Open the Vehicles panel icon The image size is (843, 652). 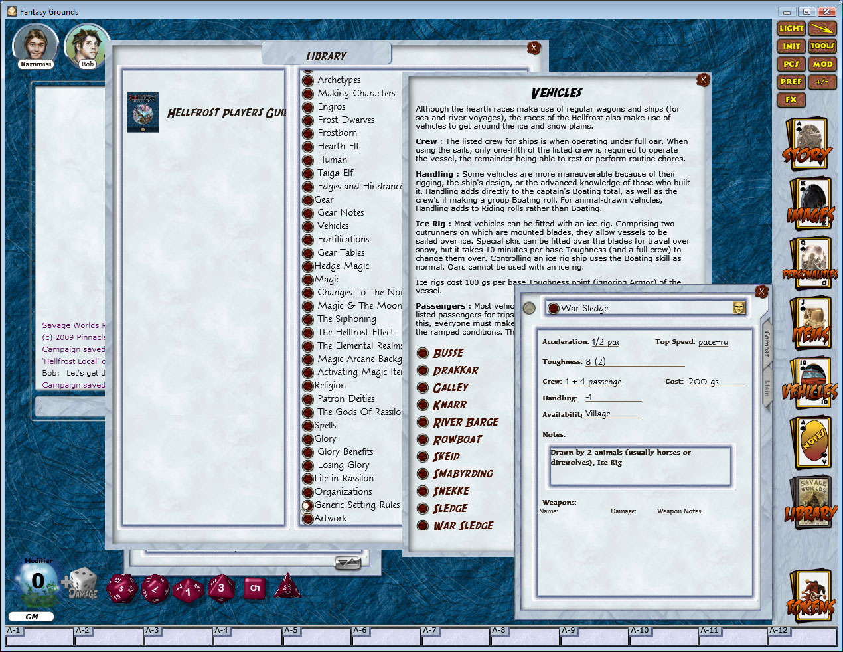point(810,382)
